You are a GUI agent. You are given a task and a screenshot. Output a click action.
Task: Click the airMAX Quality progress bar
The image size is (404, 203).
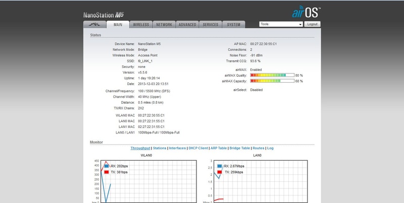[272, 75]
